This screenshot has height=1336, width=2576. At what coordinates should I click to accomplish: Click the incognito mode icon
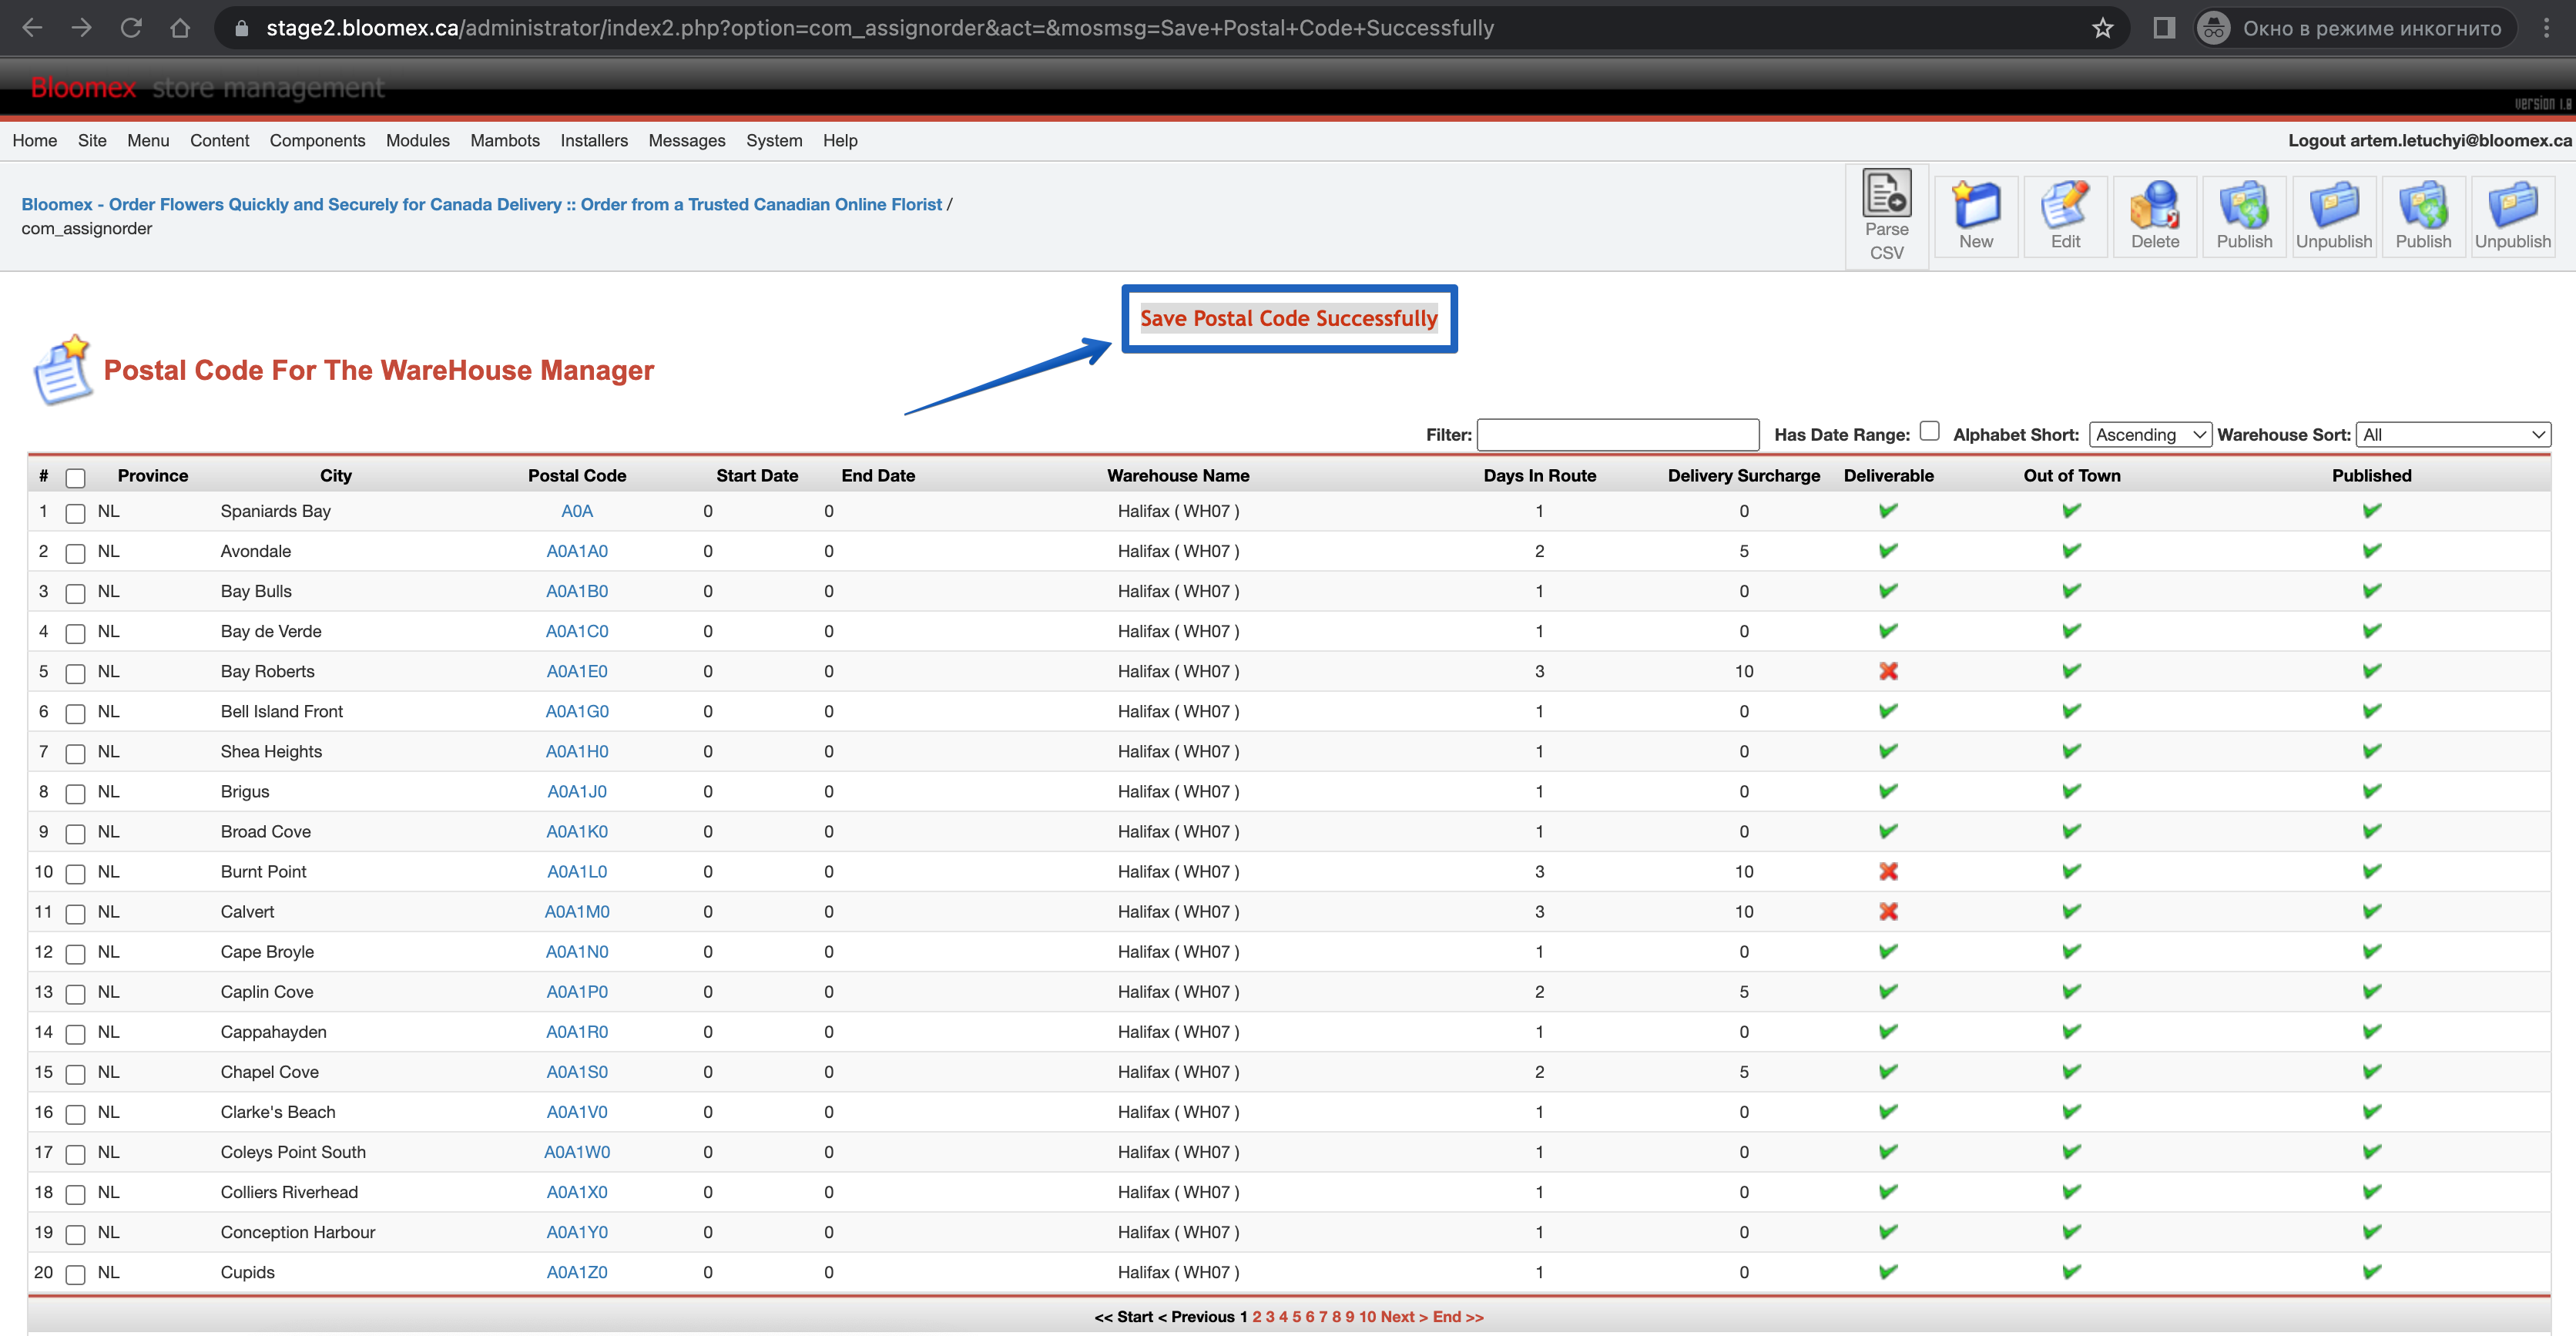pyautogui.click(x=2214, y=28)
